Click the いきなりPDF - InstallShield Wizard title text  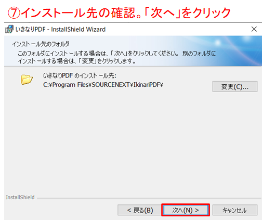tap(60, 29)
